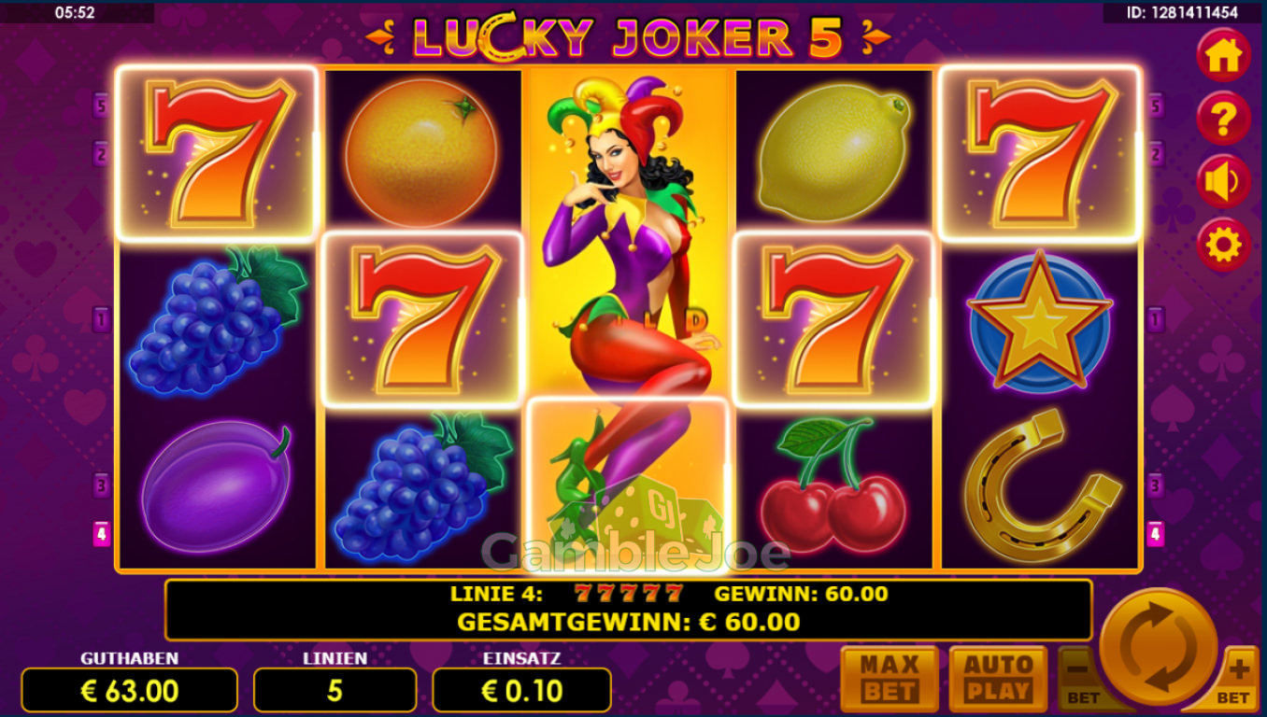1267x717 pixels.
Task: Mute the sound with speaker icon
Action: pyautogui.click(x=1223, y=182)
